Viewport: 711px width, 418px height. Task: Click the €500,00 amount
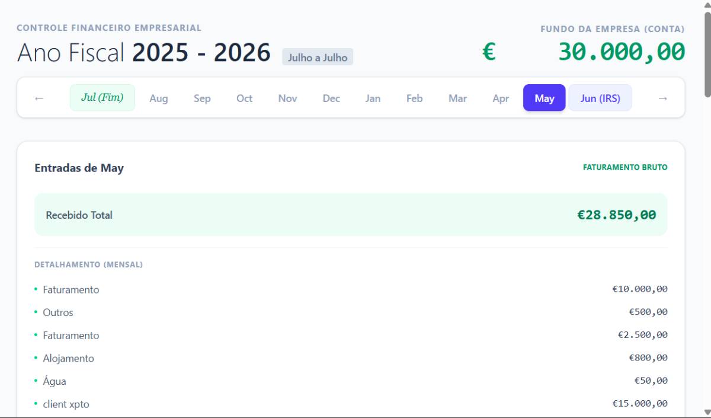tap(648, 312)
